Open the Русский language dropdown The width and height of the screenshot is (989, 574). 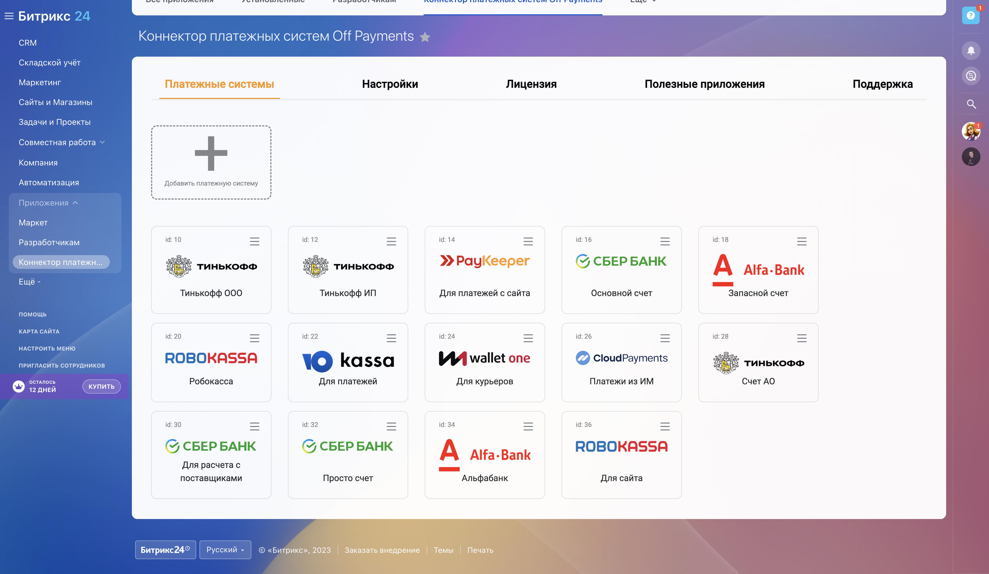tap(225, 550)
